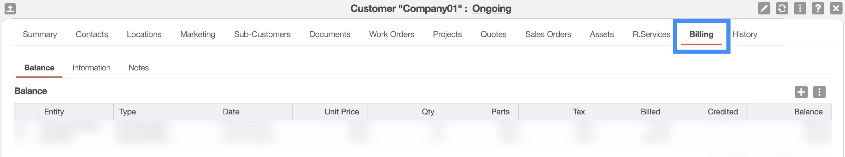Select the Sales Orders tab
The width and height of the screenshot is (845, 157).
(548, 34)
